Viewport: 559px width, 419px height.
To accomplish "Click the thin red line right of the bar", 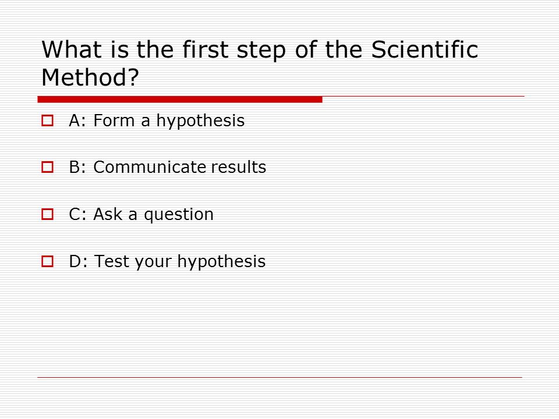I will [423, 96].
